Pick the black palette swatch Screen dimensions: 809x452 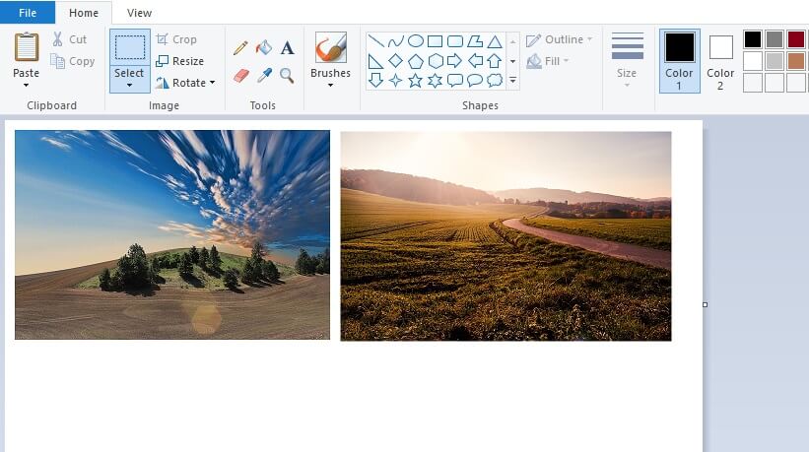pos(753,39)
